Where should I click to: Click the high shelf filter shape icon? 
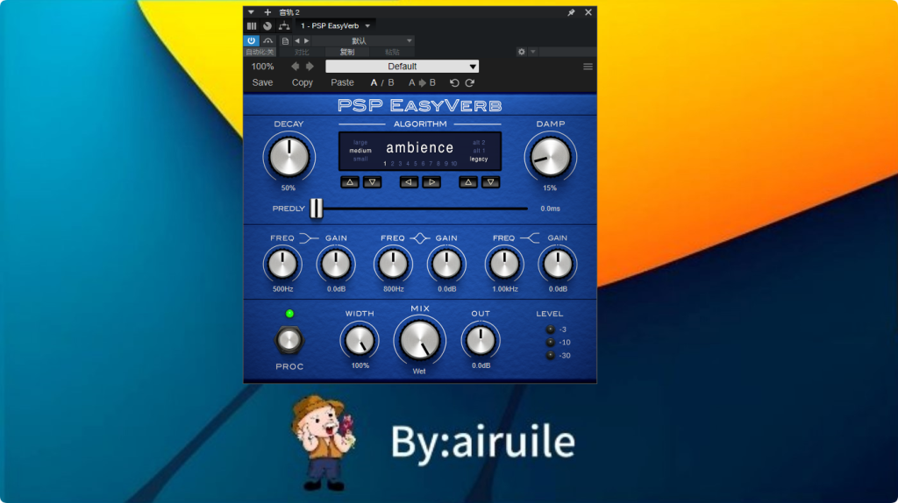pos(531,238)
